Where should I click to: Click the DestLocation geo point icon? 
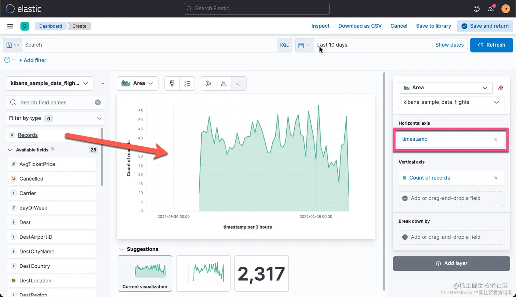[13, 281]
